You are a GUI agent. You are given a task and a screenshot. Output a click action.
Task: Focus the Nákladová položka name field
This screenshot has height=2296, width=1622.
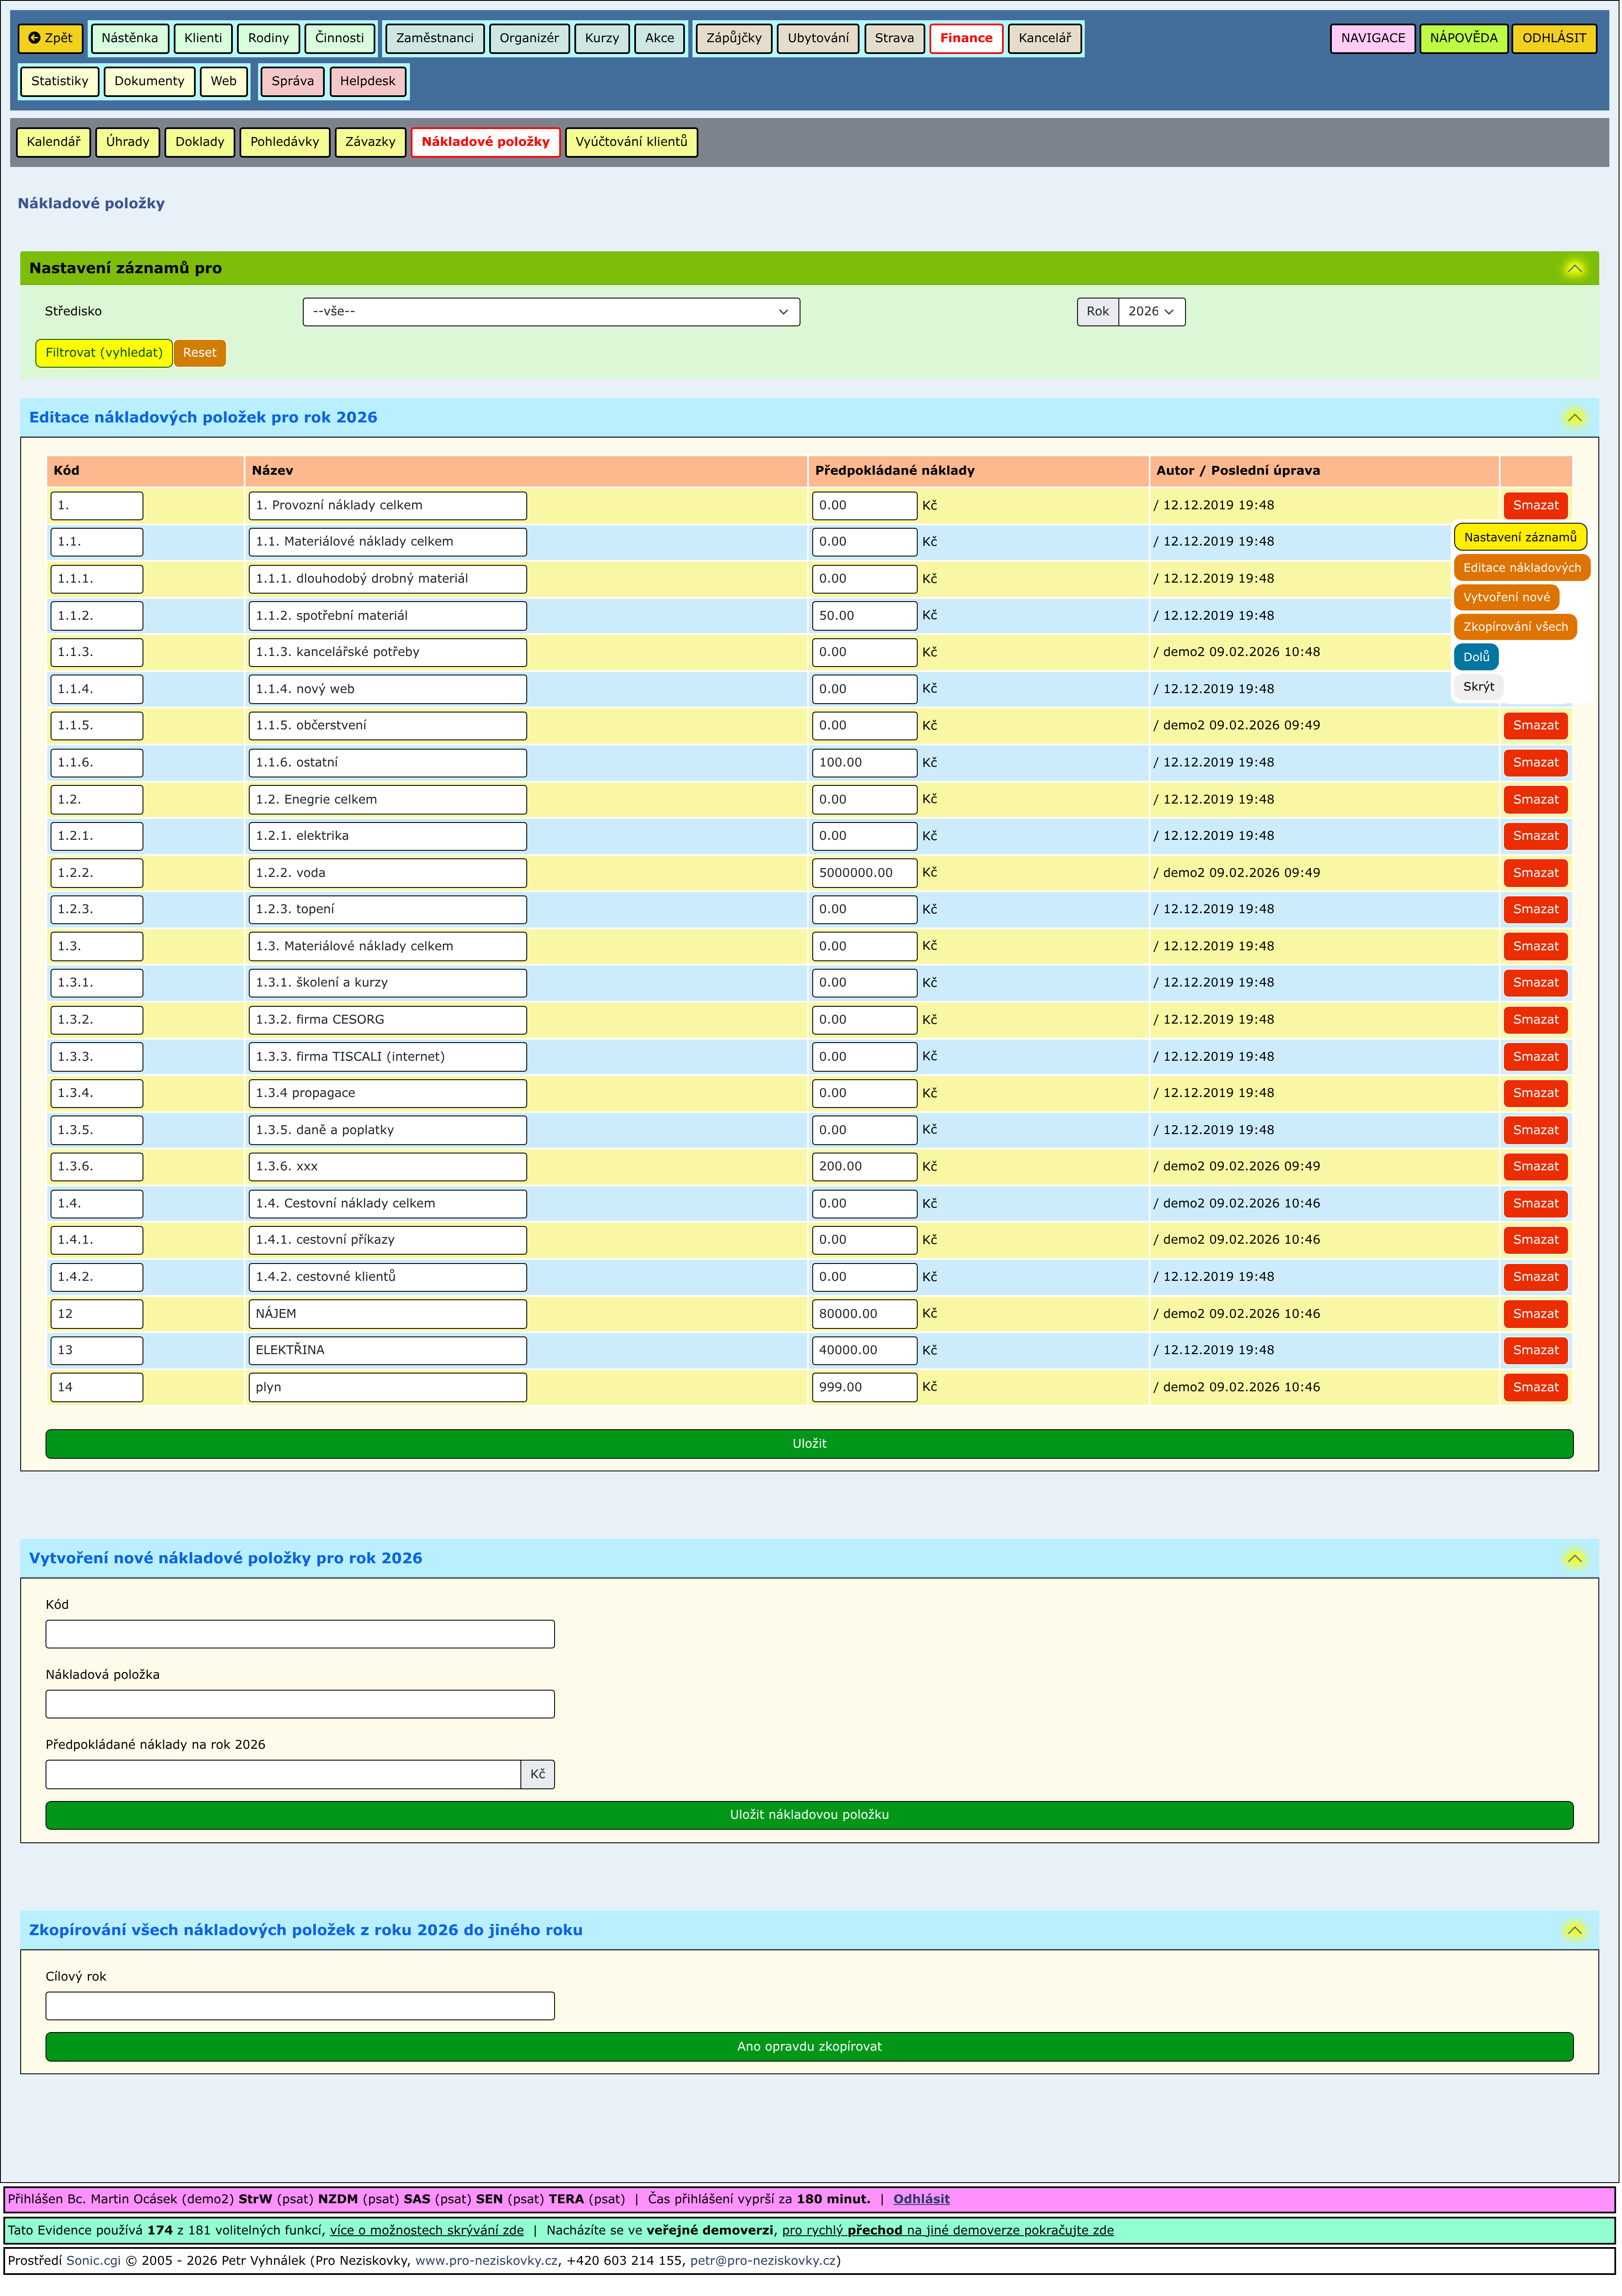click(300, 1705)
